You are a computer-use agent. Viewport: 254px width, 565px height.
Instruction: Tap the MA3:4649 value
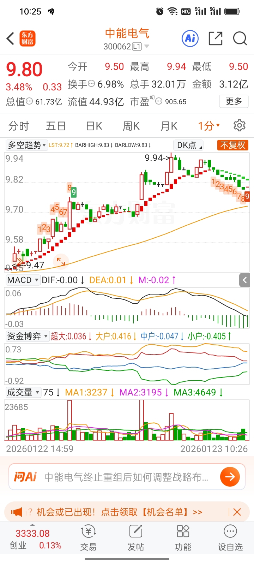tap(199, 392)
